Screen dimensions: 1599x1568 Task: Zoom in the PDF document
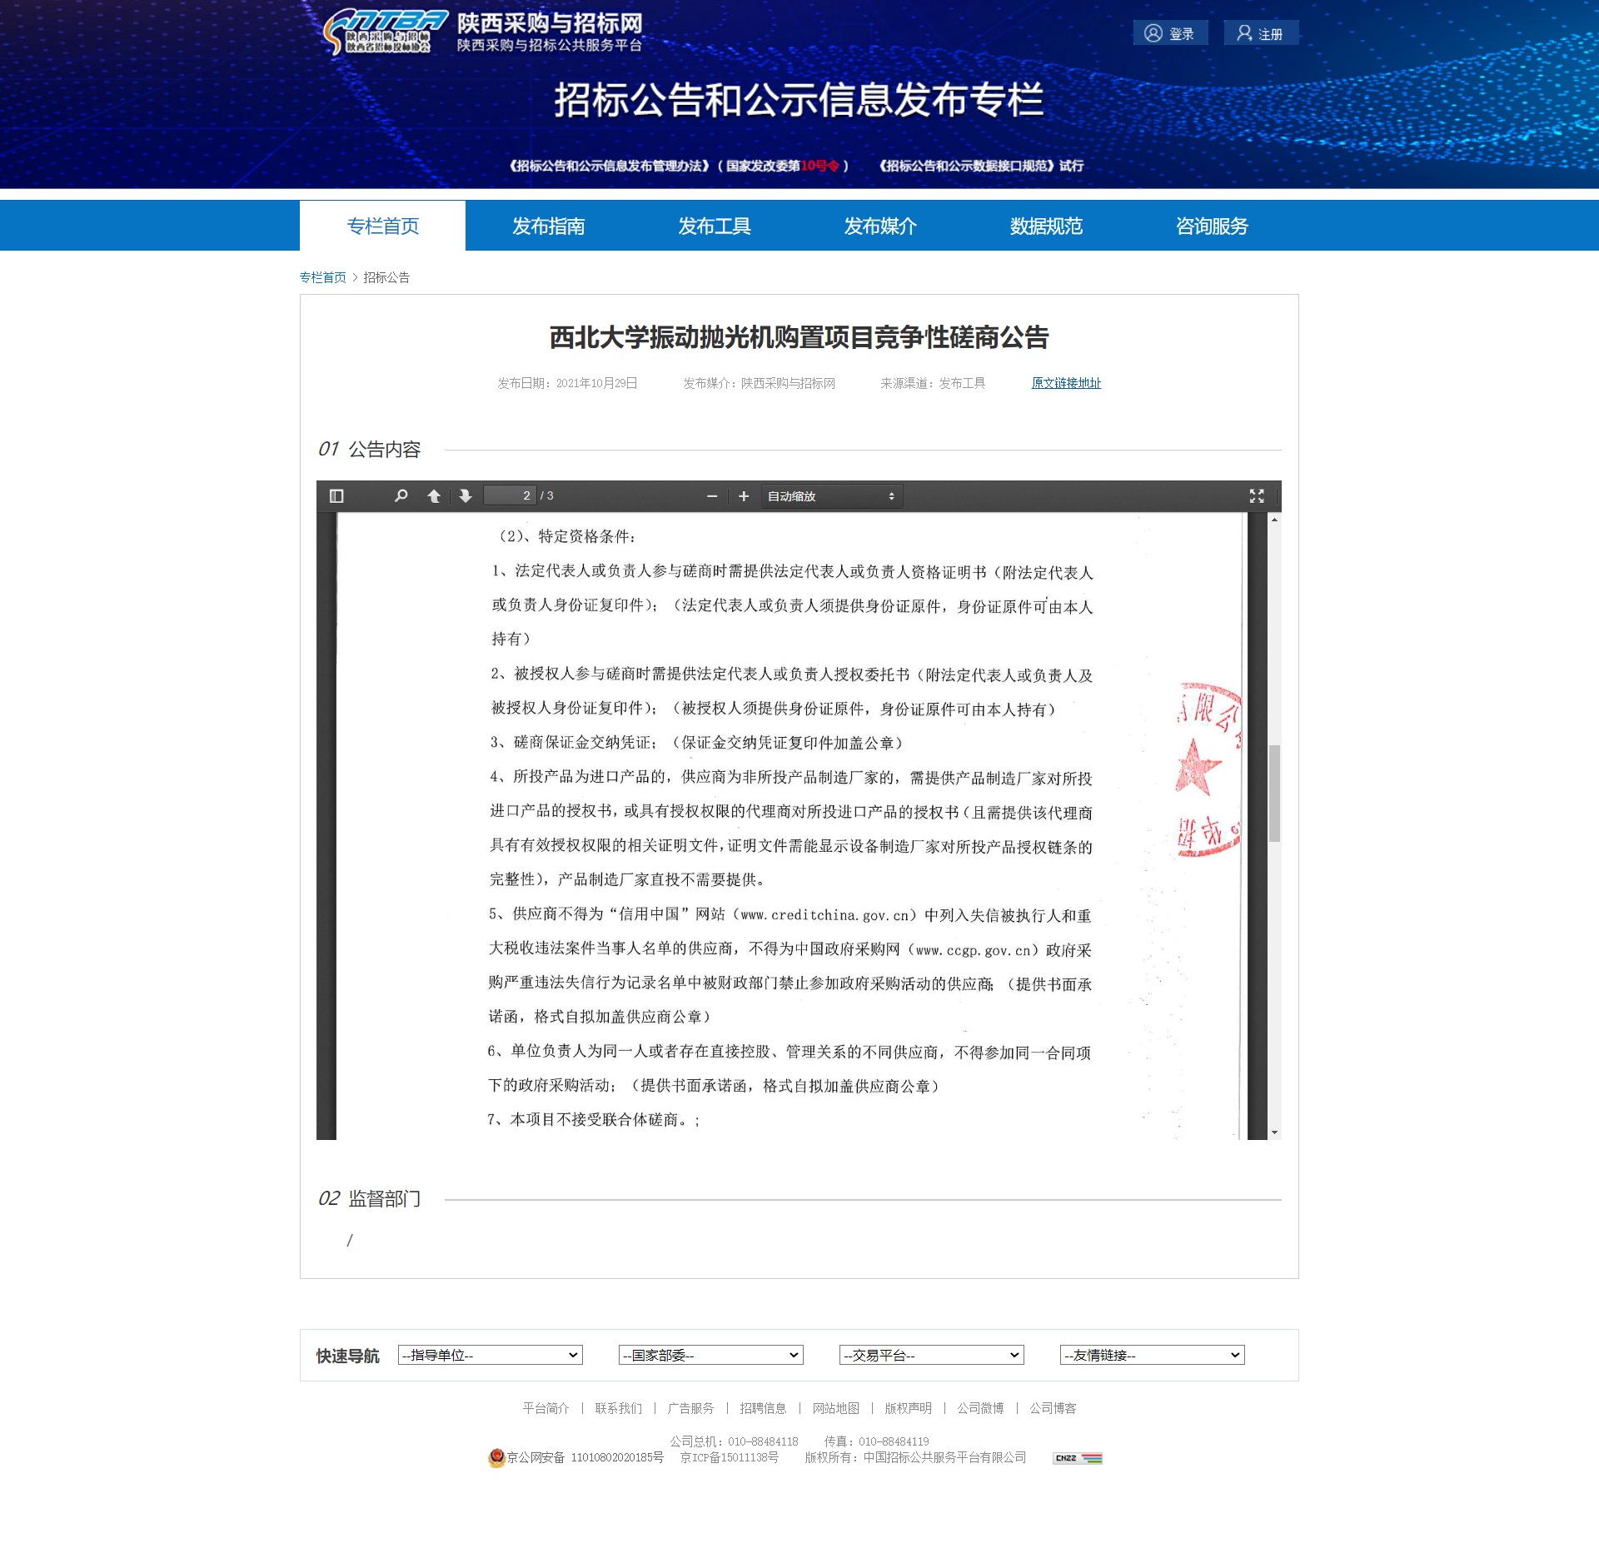pyautogui.click(x=744, y=496)
